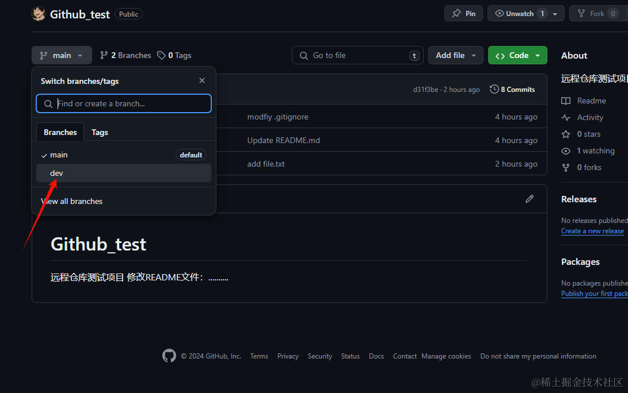Click the Go to file search box
This screenshot has width=628, height=393.
(x=357, y=55)
